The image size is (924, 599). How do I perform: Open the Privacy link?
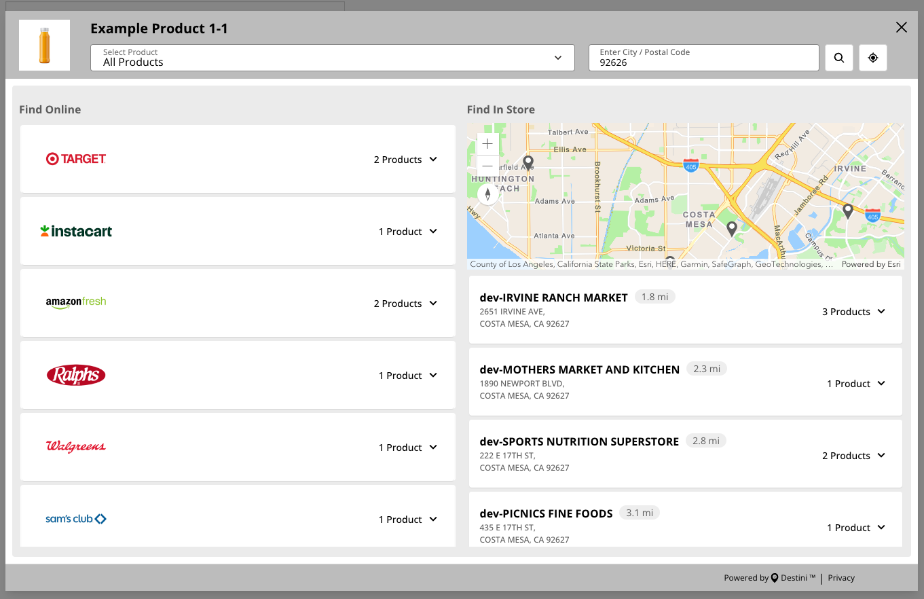pyautogui.click(x=841, y=578)
